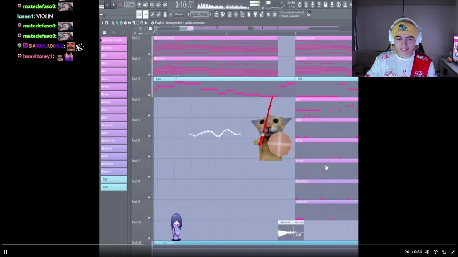Image resolution: width=458 pixels, height=257 pixels.
Task: Click chat username lcnnn1
Action: tap(25, 16)
